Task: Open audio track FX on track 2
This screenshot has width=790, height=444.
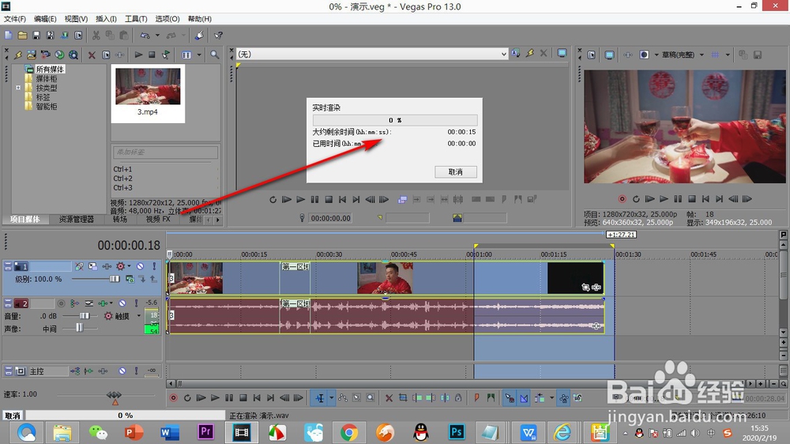Action: click(103, 303)
